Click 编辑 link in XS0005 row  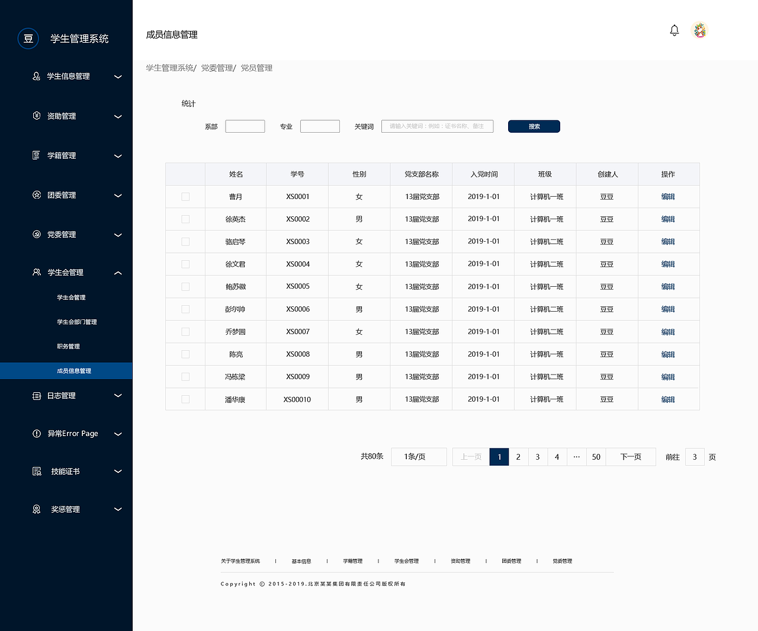tap(668, 287)
